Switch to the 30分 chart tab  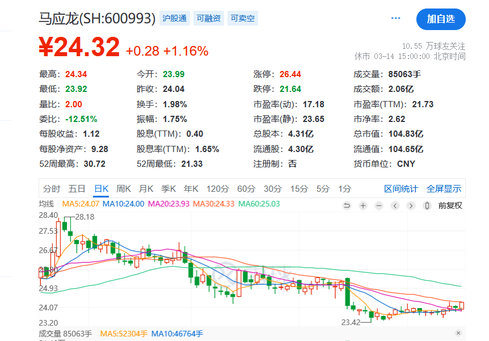[273, 189]
